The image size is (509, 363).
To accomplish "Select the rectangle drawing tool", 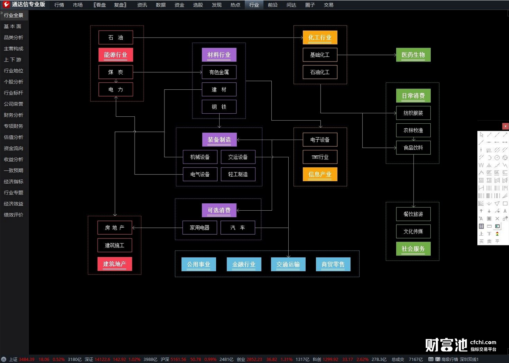I will pos(505,203).
